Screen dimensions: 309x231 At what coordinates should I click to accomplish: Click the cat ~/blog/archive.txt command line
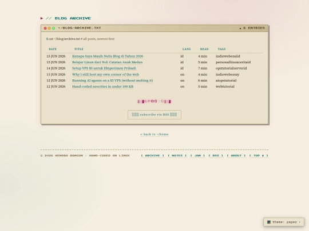click(x=81, y=39)
